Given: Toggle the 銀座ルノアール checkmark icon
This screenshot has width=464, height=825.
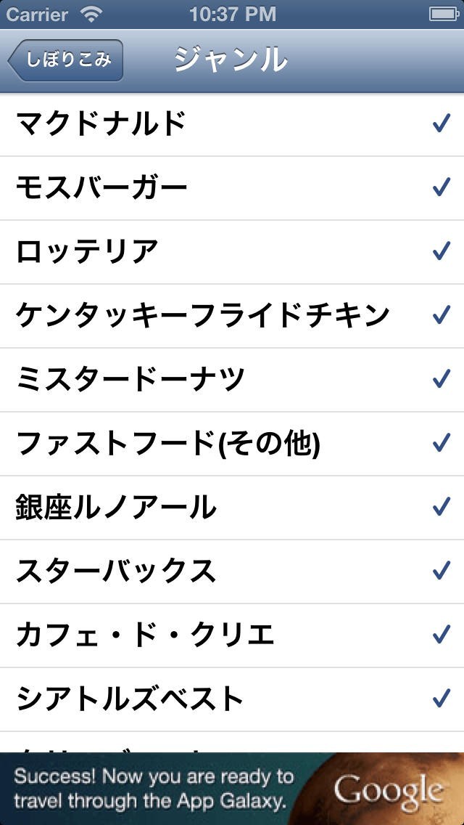Looking at the screenshot, I should click(441, 508).
